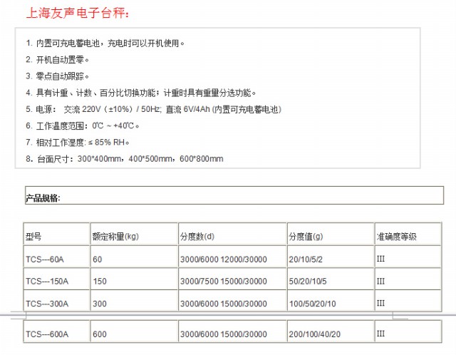
Task: Click accuracy class III in TCS---600A row
Action: coord(380,334)
